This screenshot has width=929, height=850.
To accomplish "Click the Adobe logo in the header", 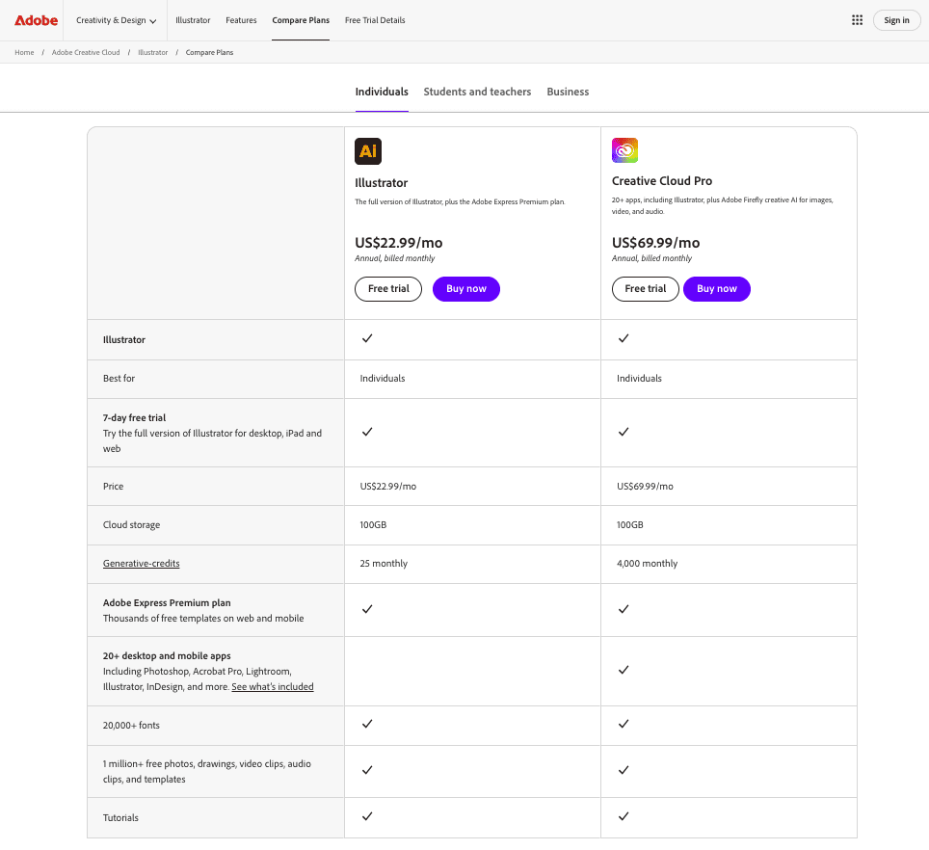I will [x=37, y=20].
